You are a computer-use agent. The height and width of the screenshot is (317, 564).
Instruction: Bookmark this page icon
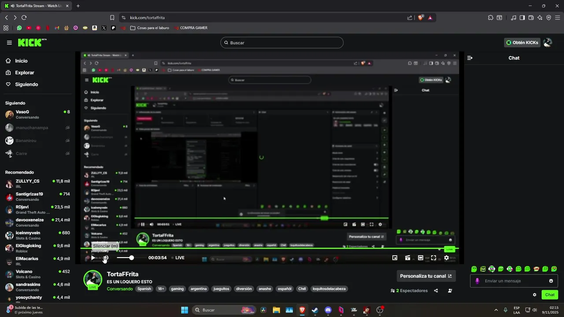pyautogui.click(x=112, y=18)
